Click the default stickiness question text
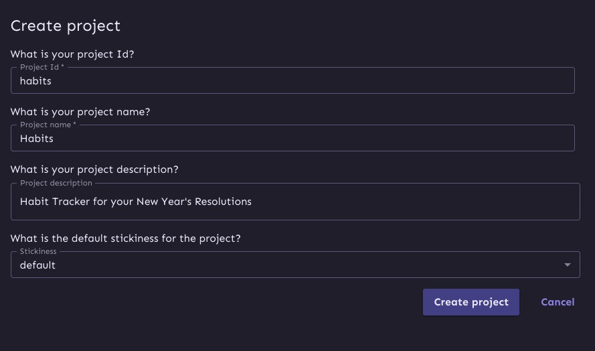Image resolution: width=595 pixels, height=351 pixels. pos(125,238)
